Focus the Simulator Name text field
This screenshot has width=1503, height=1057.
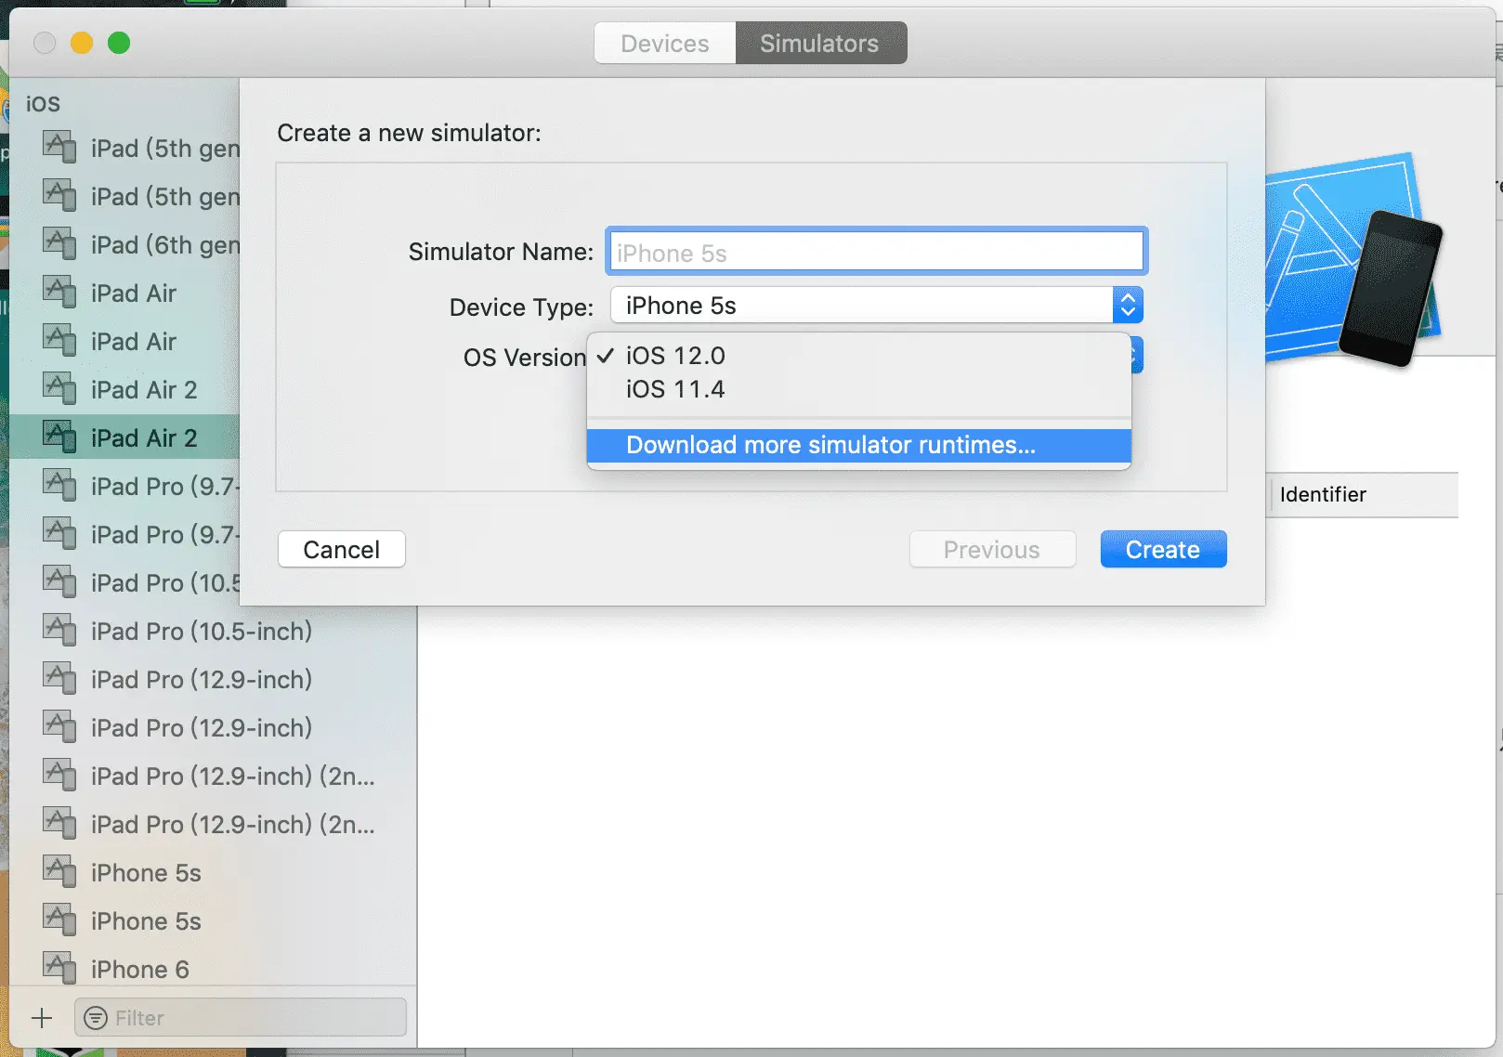(876, 252)
